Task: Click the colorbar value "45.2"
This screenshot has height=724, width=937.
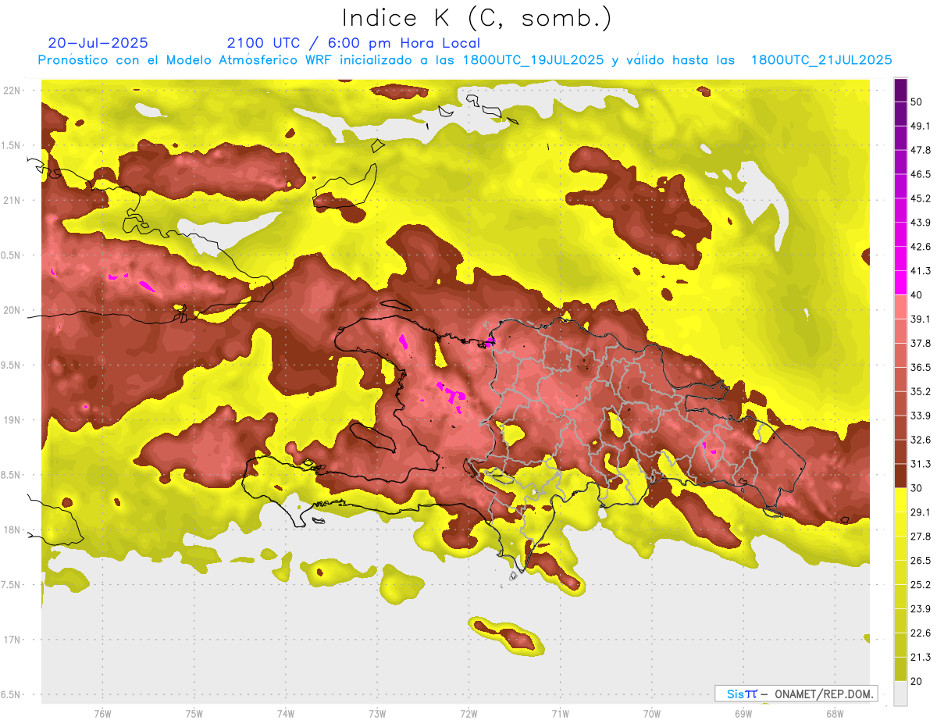Action: 920,198
